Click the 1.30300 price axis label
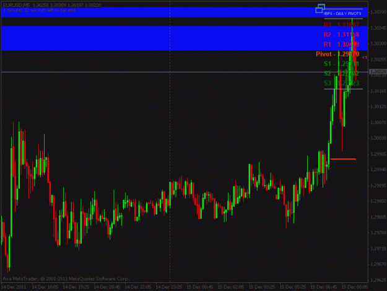The width and height of the screenshot is (387, 291). tap(378, 43)
